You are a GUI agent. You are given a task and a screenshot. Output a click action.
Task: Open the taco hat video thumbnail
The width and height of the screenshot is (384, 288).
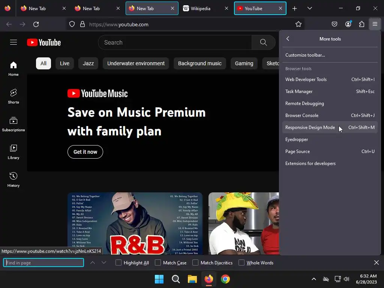(x=244, y=223)
